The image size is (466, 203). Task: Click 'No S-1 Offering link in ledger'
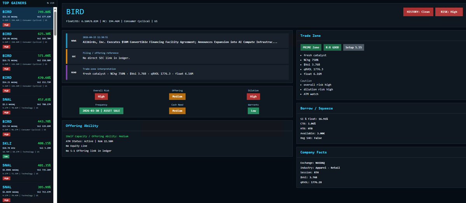pyautogui.click(x=89, y=151)
